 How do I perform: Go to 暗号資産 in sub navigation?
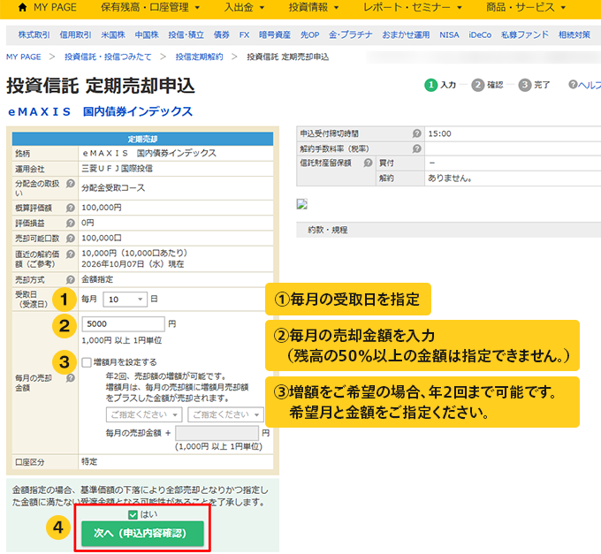click(275, 34)
